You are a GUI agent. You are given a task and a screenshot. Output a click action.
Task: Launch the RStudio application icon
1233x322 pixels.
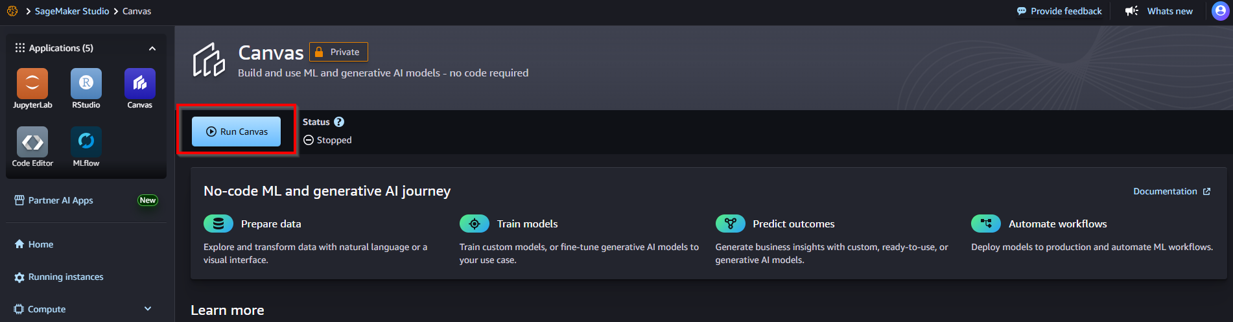click(86, 84)
